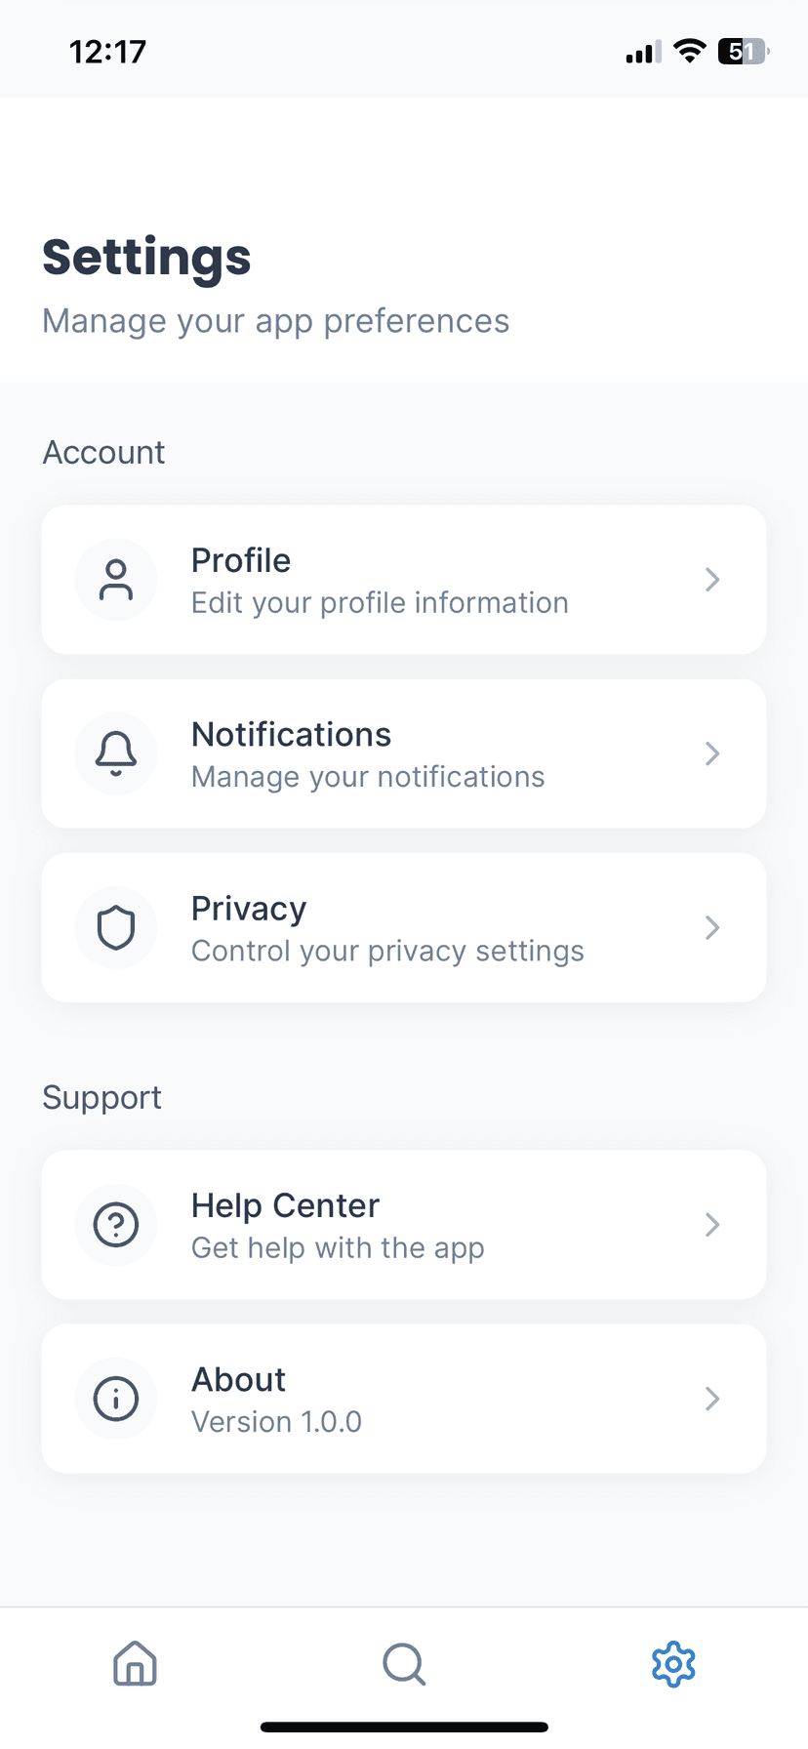Tap the Help Center question mark icon
808x1749 pixels.
116,1225
